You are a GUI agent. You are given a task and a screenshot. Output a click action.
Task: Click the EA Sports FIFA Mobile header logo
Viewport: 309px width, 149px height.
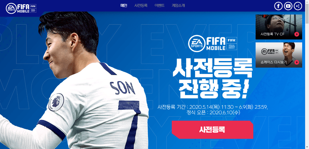[21, 8]
